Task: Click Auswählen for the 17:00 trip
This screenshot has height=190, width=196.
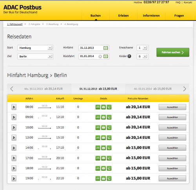Action: point(172,158)
